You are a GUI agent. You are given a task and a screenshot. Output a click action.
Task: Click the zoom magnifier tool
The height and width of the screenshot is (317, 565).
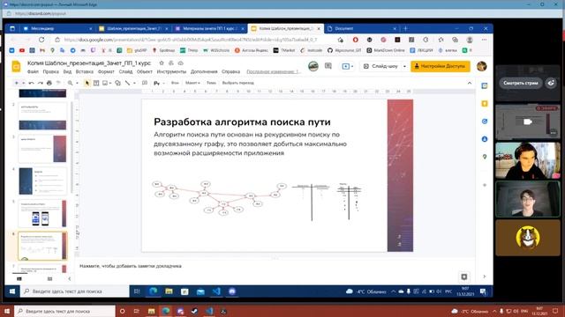tap(71, 83)
